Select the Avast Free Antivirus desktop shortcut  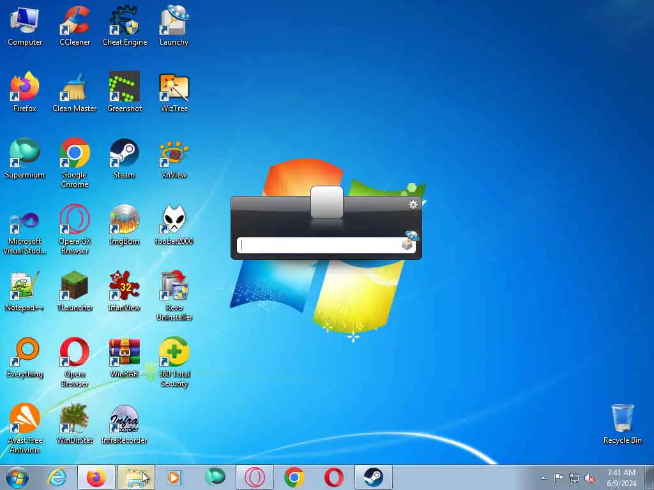click(25, 428)
